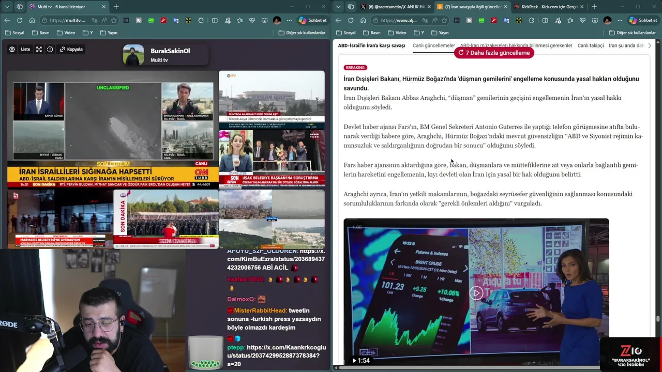Reload the Al Jazeera page
This screenshot has height=372, width=662.
351,20
